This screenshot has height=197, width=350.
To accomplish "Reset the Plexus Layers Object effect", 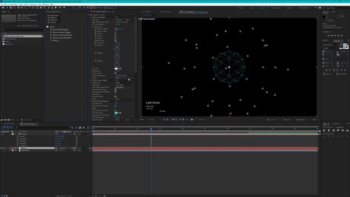I will 116,80.
